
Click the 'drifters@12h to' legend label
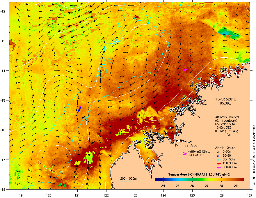click(x=199, y=151)
